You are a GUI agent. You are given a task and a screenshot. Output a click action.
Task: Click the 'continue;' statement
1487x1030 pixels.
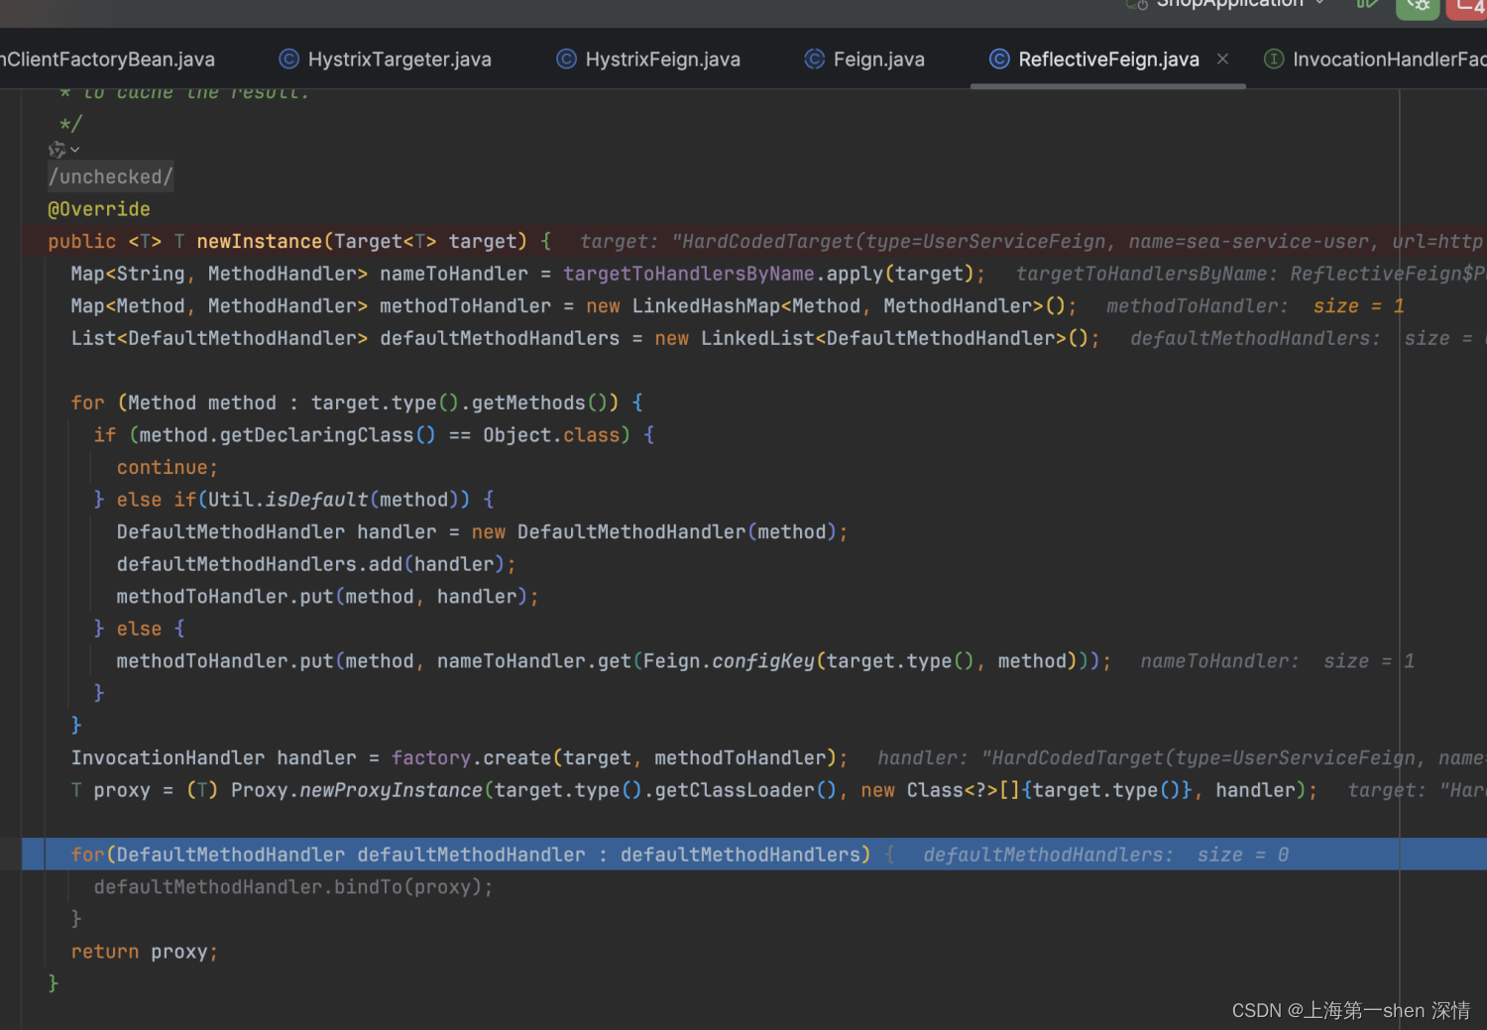tap(167, 467)
